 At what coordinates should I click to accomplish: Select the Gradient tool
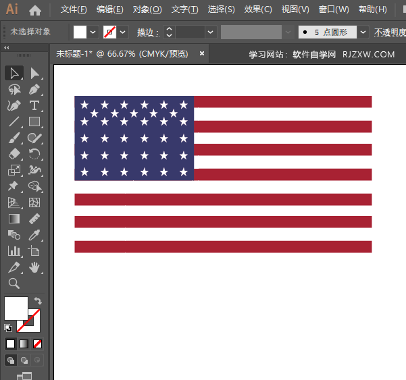click(x=14, y=219)
